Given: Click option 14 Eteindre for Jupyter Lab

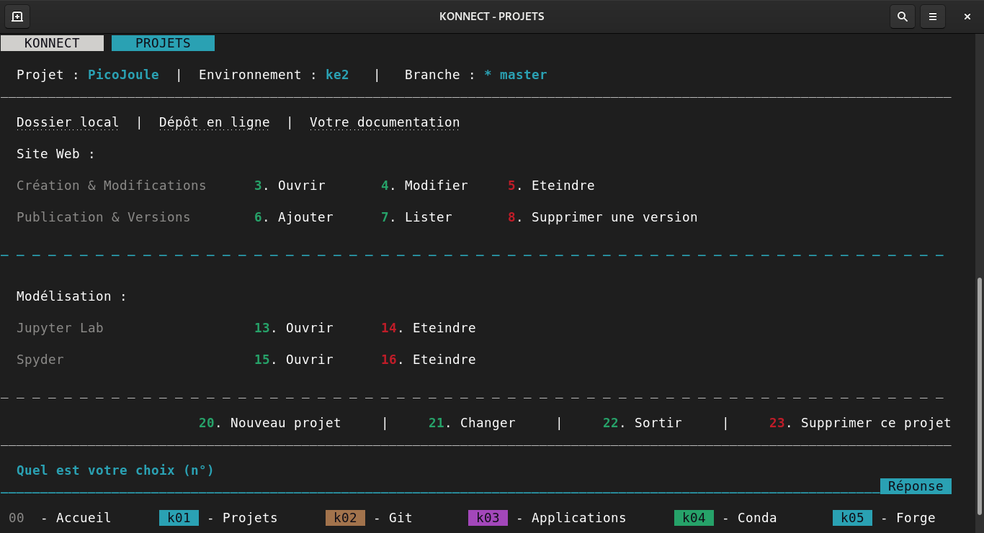Looking at the screenshot, I should (429, 328).
